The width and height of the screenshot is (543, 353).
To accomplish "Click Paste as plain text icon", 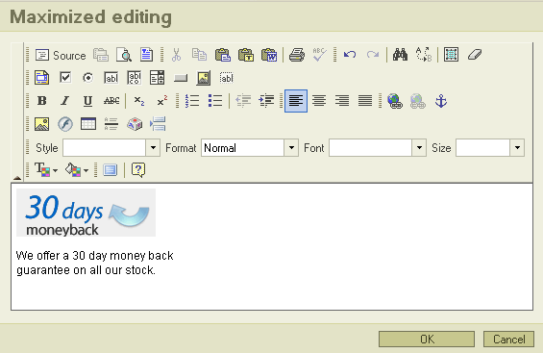I will coord(246,55).
